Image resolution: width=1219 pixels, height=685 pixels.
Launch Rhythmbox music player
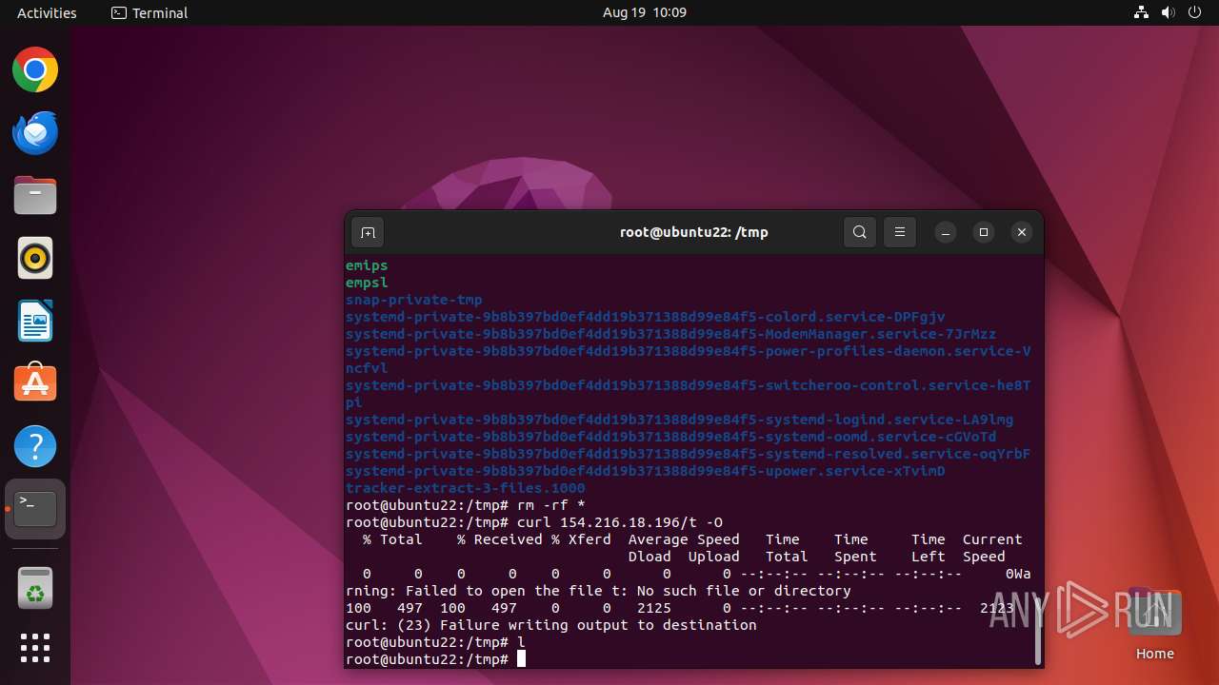[x=35, y=259]
